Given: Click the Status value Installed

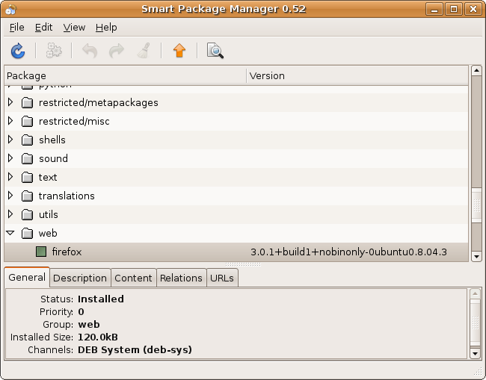Looking at the screenshot, I should pos(101,299).
